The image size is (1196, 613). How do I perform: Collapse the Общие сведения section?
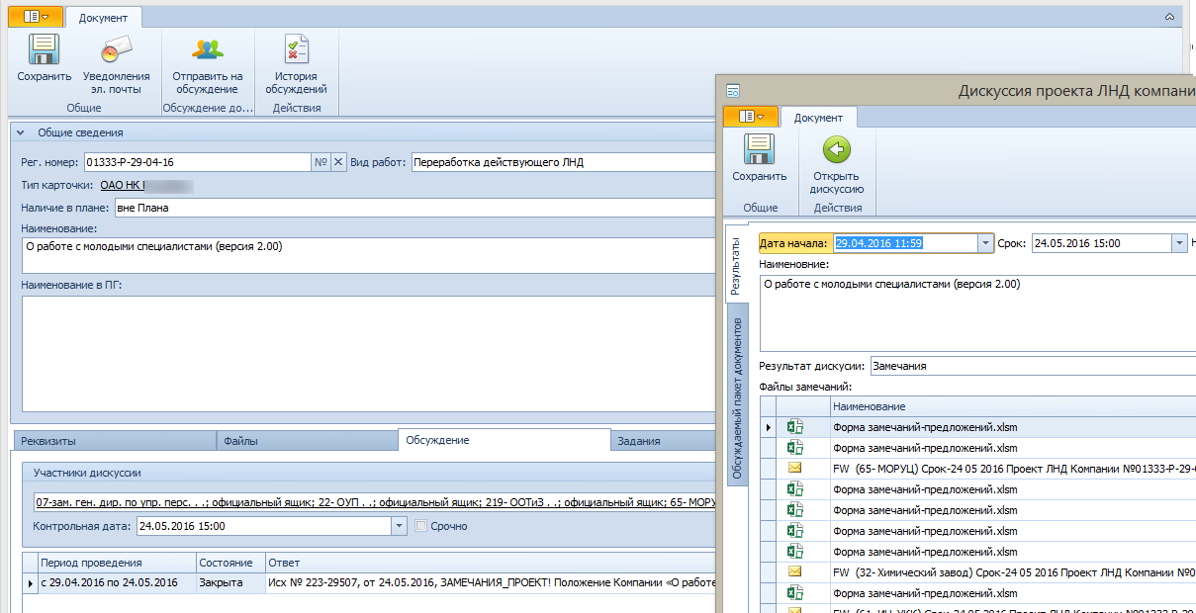coord(20,132)
